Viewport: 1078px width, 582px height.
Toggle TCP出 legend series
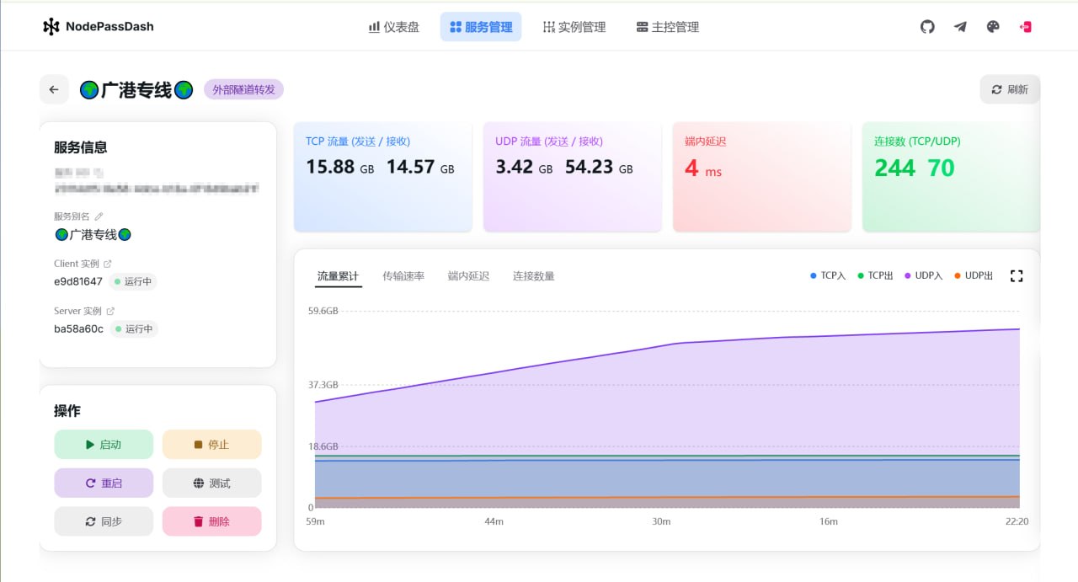[875, 275]
